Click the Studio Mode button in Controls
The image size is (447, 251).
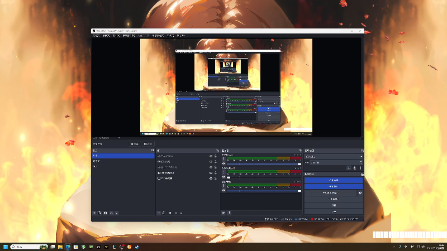click(334, 199)
